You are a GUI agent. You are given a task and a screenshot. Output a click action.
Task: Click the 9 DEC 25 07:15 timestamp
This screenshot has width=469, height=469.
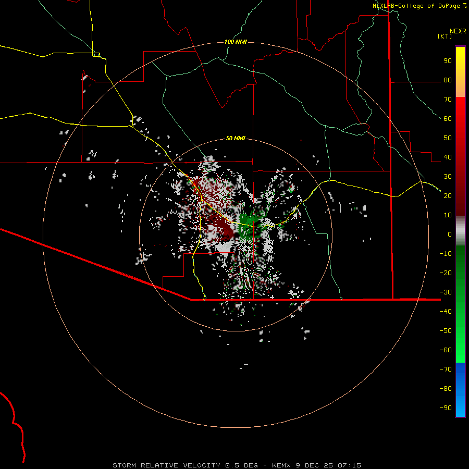[328, 465]
